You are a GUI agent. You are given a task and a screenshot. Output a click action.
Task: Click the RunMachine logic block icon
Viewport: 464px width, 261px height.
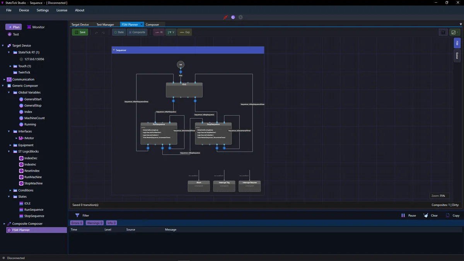pos(21,177)
